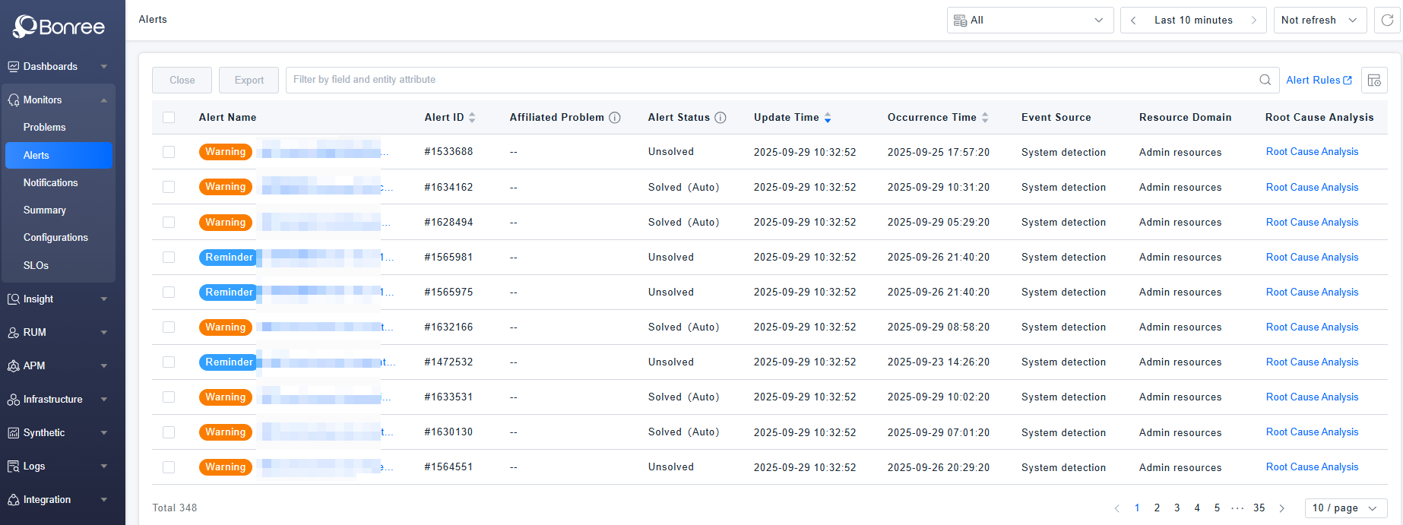Focus the filter by field input
1403x525 pixels.
coord(768,80)
